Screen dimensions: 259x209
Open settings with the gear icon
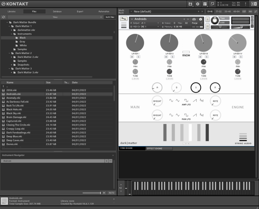coord(198,4)
